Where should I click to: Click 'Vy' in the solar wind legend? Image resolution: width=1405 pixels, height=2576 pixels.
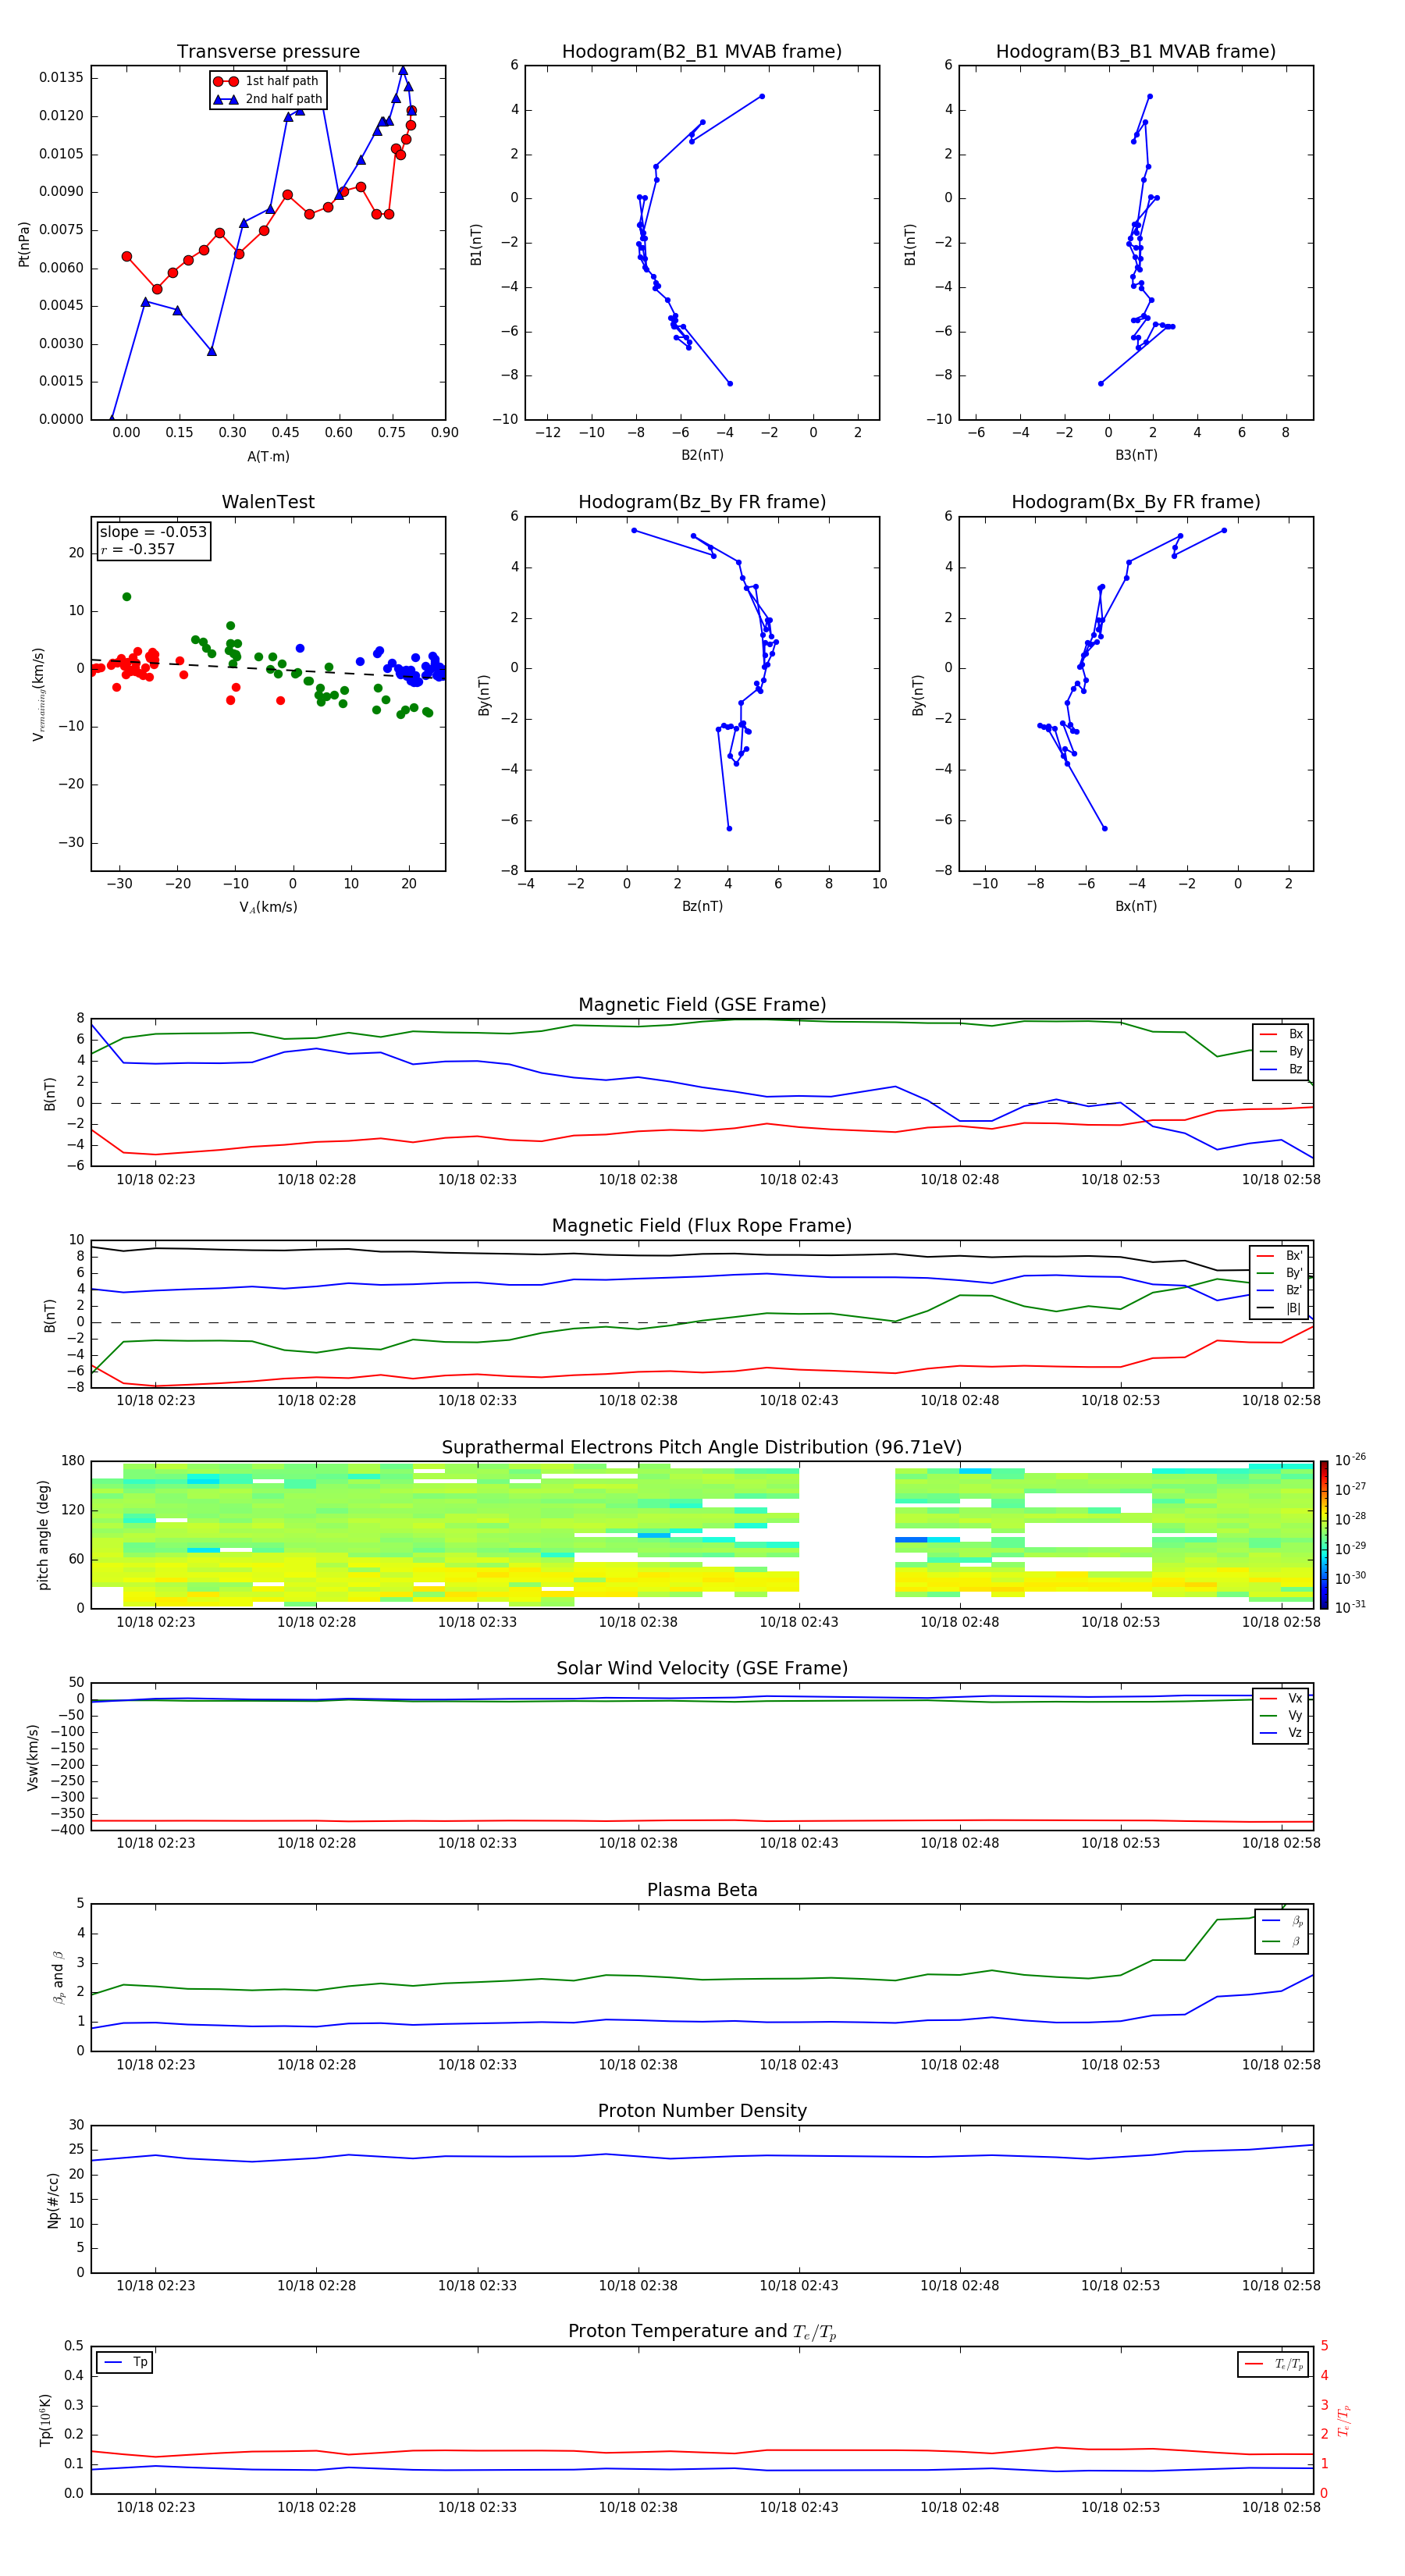coord(1282,1715)
